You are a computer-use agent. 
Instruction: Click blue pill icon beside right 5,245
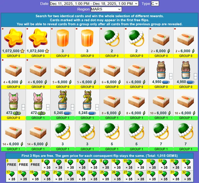click(92, 113)
